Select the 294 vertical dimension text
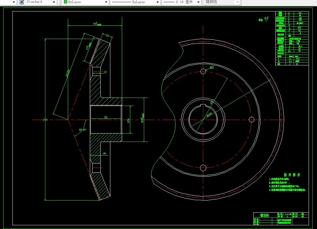 coord(45,120)
